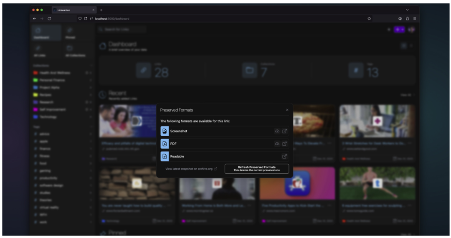This screenshot has height=238, width=451.
Task: Open the Firefox account icon
Action: point(400,18)
